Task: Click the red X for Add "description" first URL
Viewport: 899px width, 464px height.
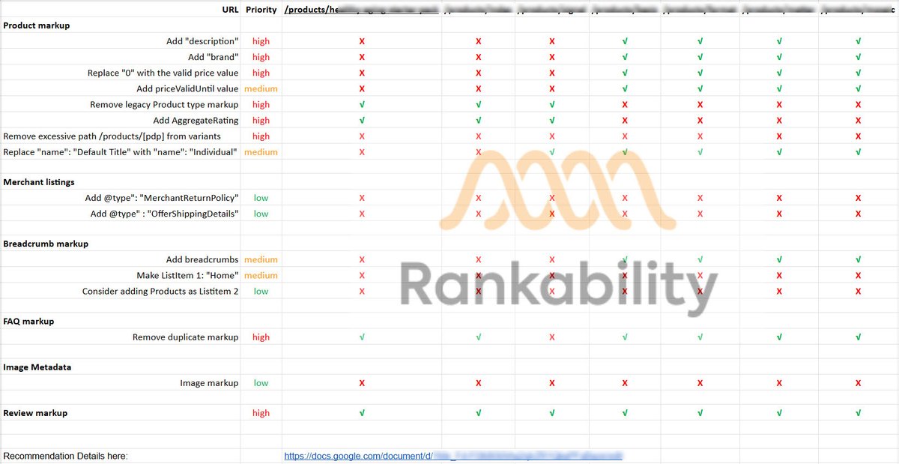Action: click(x=362, y=41)
